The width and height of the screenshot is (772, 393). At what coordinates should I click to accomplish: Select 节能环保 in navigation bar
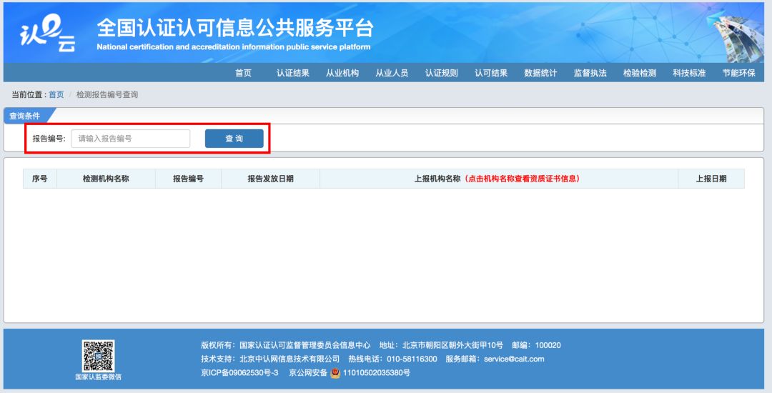click(738, 73)
